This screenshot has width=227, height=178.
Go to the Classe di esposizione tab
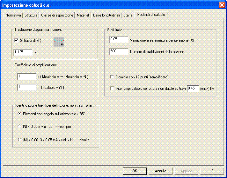(57, 15)
